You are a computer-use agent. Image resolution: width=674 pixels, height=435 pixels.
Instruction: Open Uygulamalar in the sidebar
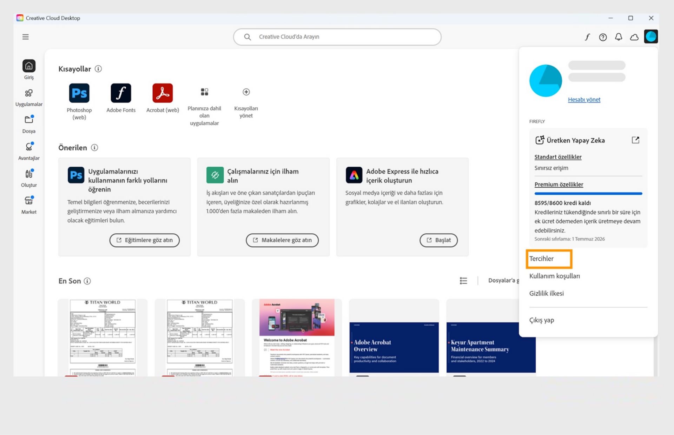click(x=29, y=98)
